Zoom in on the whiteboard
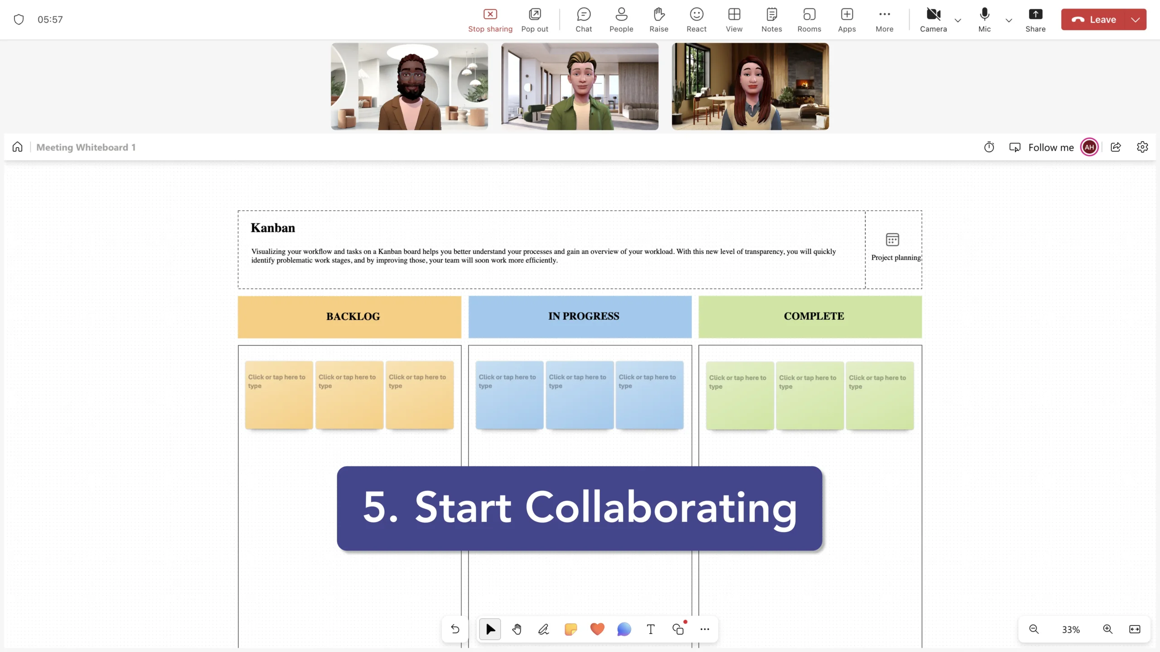Viewport: 1160px width, 652px height. pyautogui.click(x=1107, y=629)
